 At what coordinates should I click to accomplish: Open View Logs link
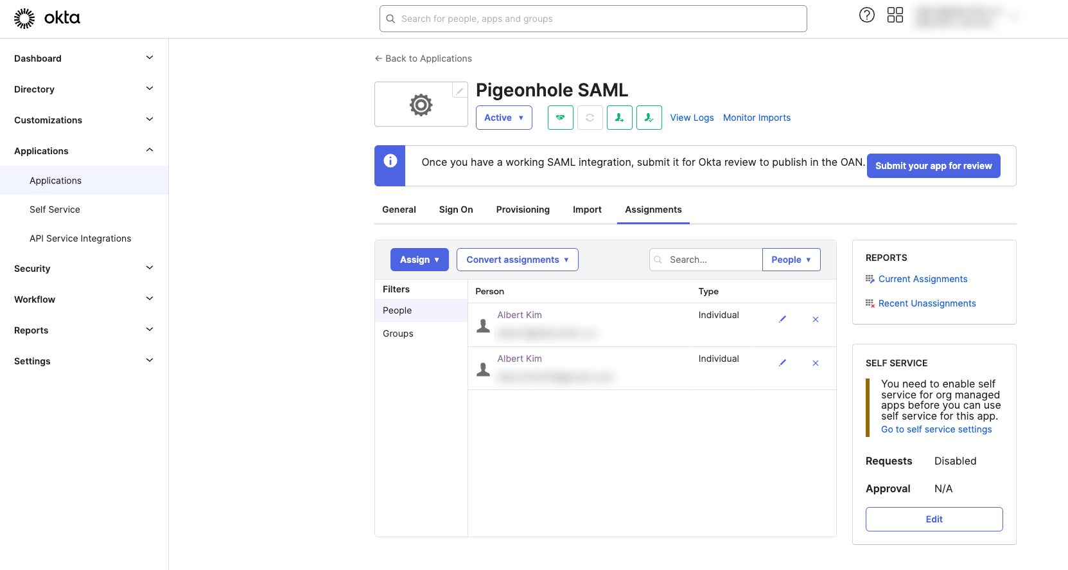click(692, 118)
